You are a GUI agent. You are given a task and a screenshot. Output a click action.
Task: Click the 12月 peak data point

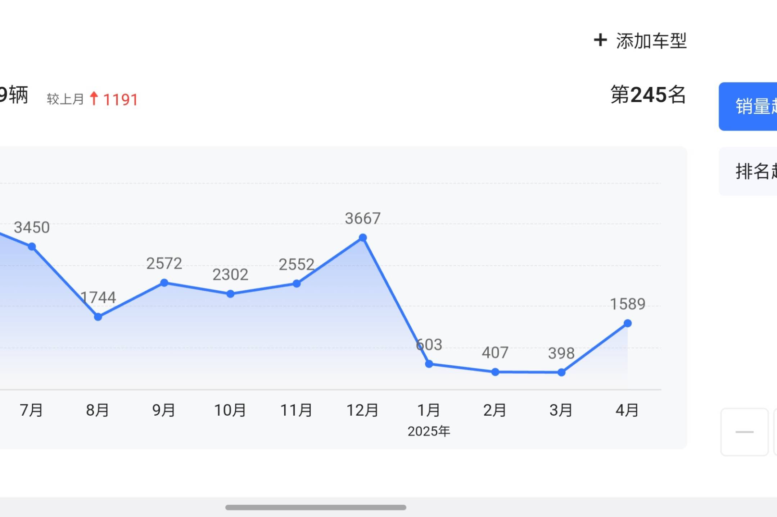[x=363, y=237]
